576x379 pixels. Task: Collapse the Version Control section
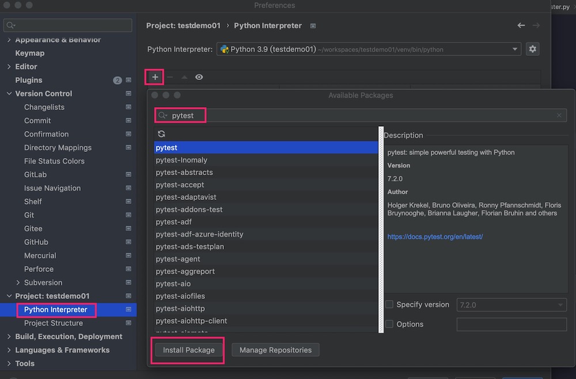click(9, 94)
